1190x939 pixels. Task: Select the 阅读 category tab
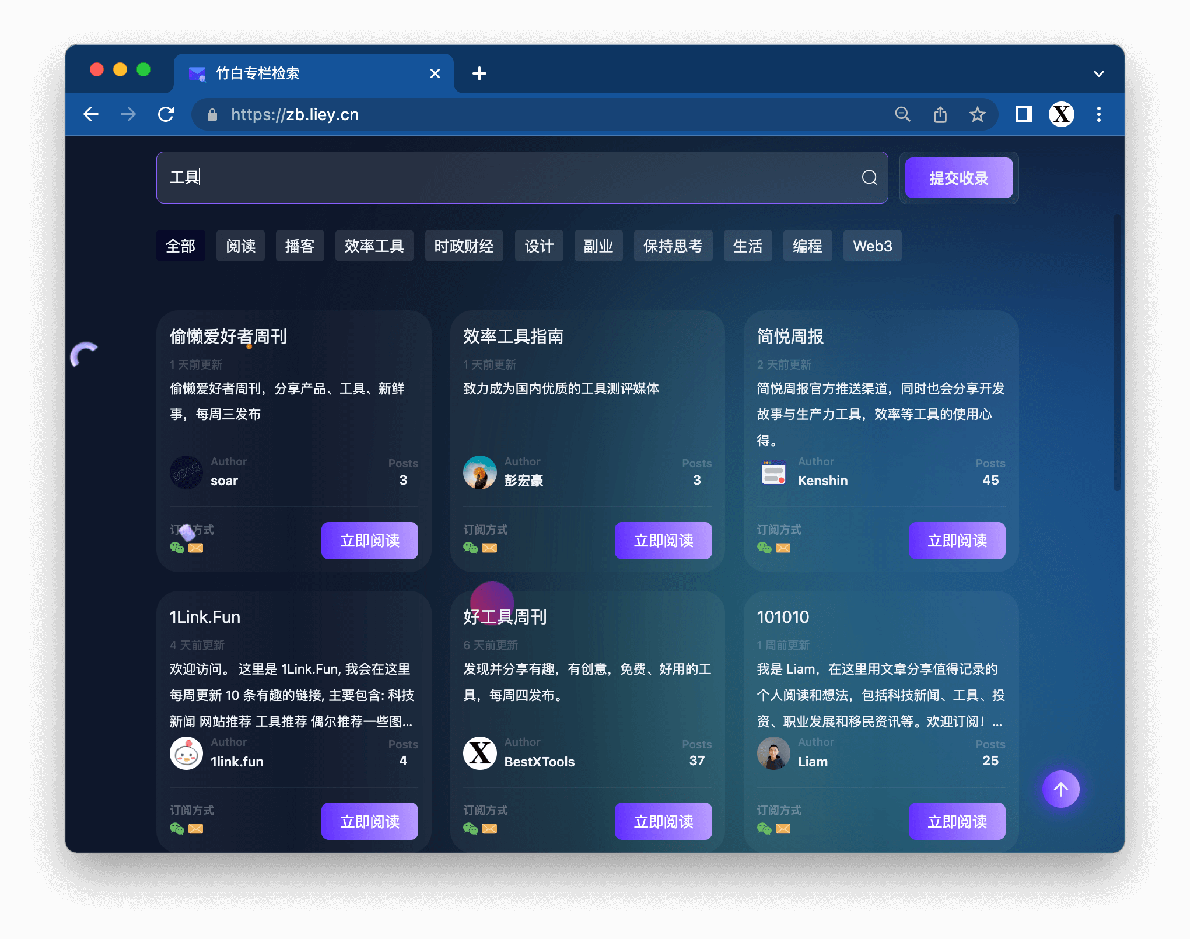[240, 246]
